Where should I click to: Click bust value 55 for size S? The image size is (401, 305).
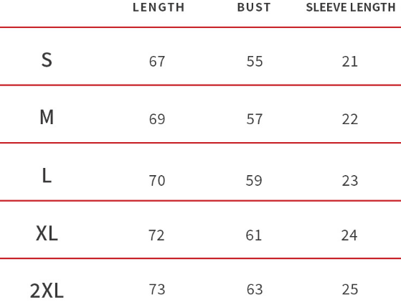[x=255, y=62]
